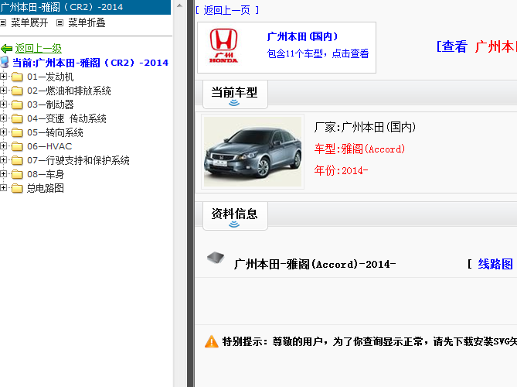517x387 pixels.
Task: Click the 菜单折叠 list icon
Action: coord(60,22)
